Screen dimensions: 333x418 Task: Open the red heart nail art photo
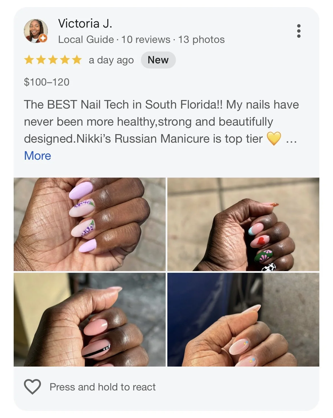click(243, 224)
